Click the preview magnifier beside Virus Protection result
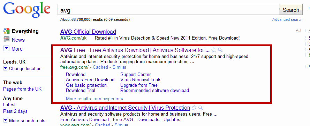This screenshot has height=126, width=310. (201, 108)
